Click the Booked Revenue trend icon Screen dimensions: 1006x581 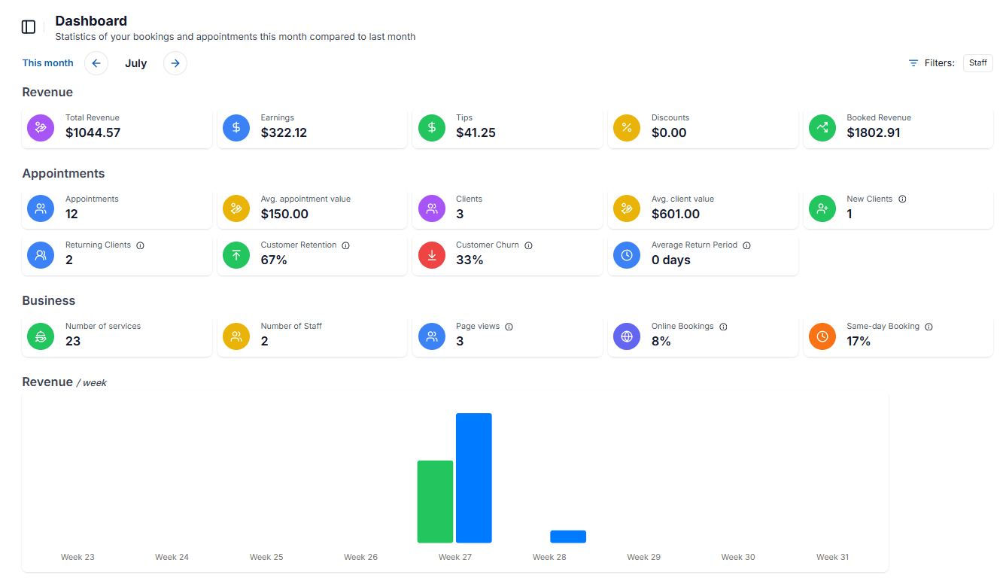click(x=822, y=127)
